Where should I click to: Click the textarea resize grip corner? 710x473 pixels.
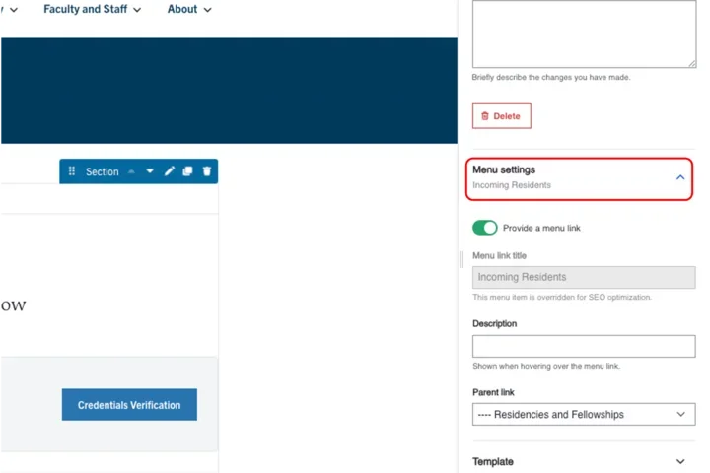pyautogui.click(x=691, y=63)
